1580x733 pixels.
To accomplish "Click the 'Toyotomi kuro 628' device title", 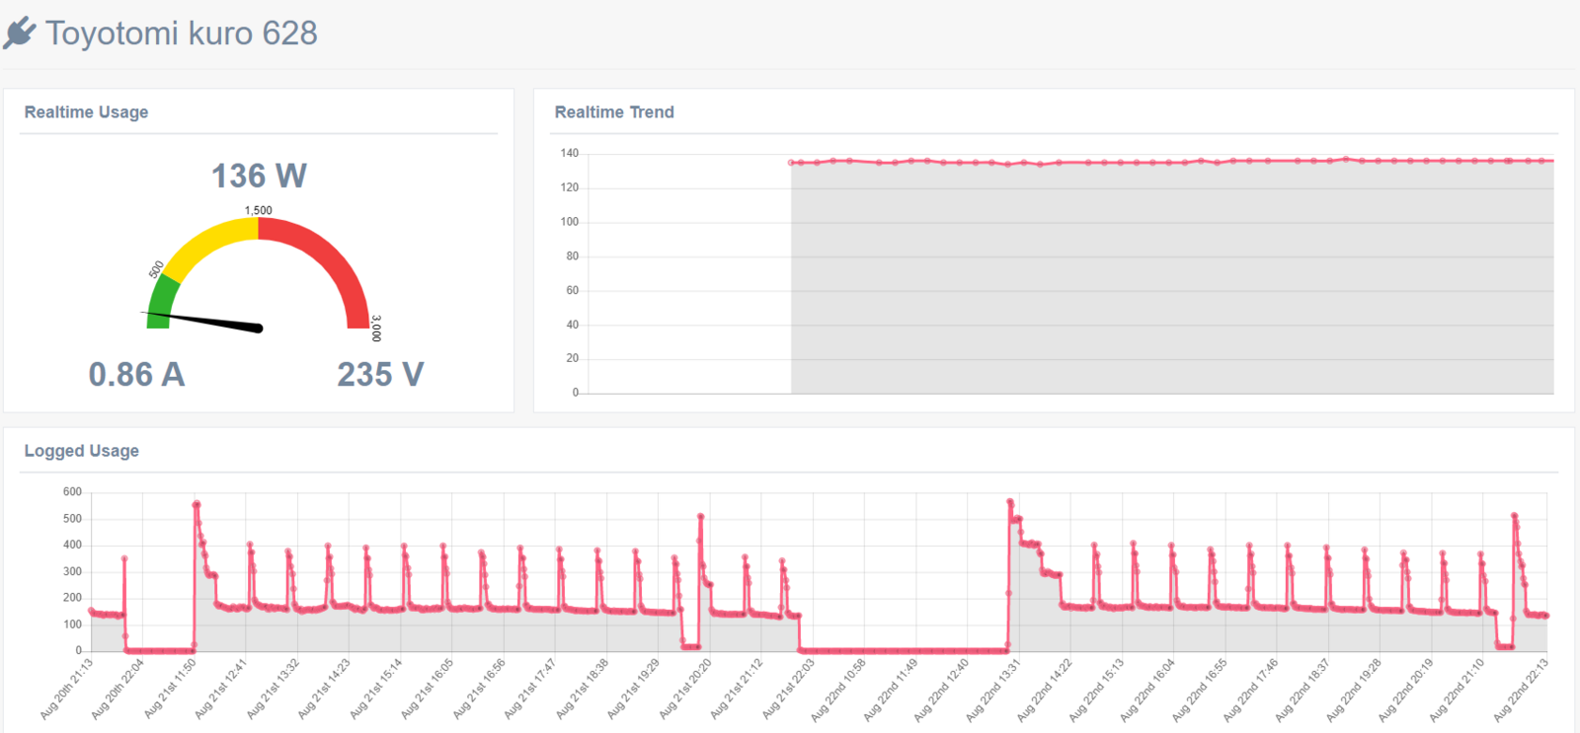I will 182,34.
